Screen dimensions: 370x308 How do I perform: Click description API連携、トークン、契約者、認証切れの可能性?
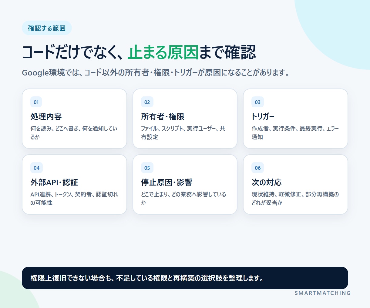[x=74, y=199]
